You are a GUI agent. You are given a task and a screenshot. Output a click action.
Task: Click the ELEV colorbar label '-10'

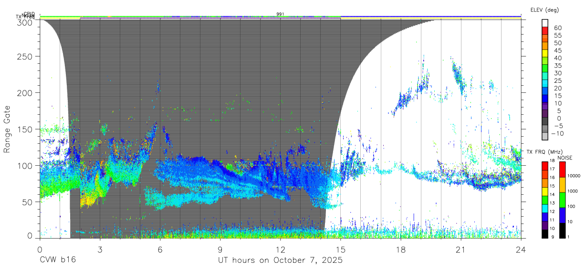(558, 133)
